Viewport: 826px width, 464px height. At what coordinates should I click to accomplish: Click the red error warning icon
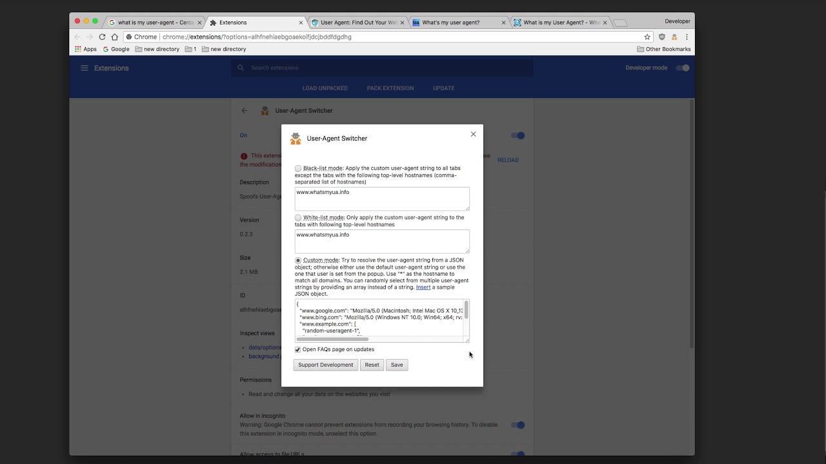click(244, 156)
